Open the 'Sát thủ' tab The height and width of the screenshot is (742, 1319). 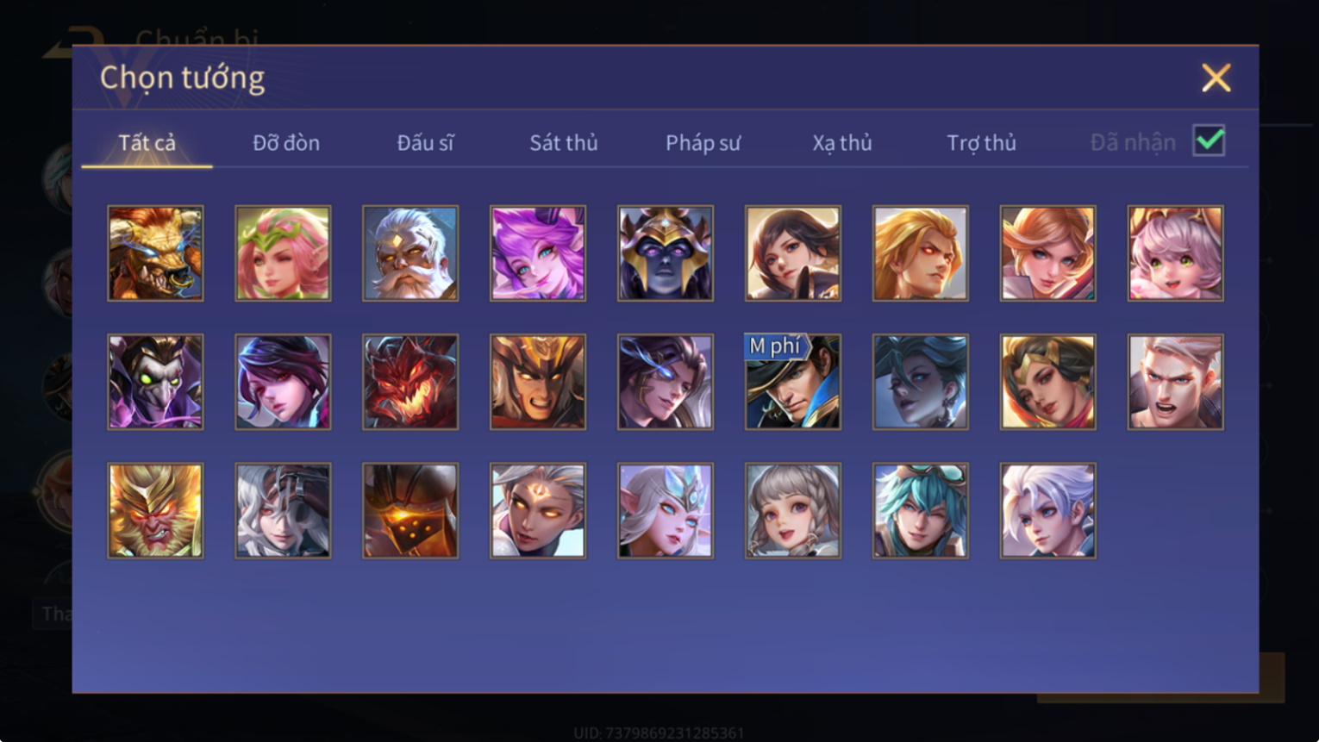tap(564, 143)
